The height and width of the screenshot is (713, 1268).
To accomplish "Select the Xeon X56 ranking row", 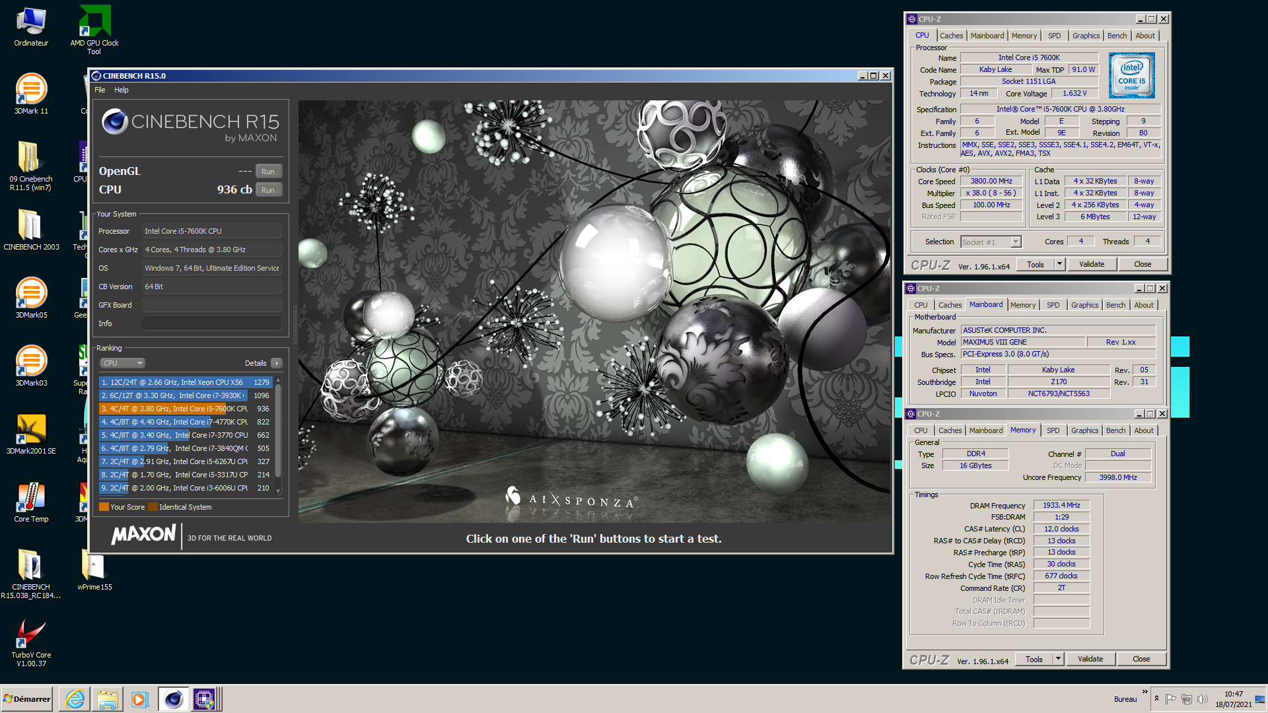I will click(x=186, y=382).
